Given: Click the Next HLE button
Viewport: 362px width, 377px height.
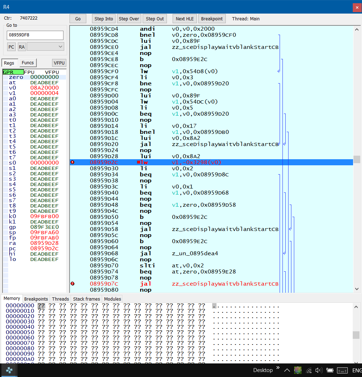Looking at the screenshot, I should click(x=184, y=19).
